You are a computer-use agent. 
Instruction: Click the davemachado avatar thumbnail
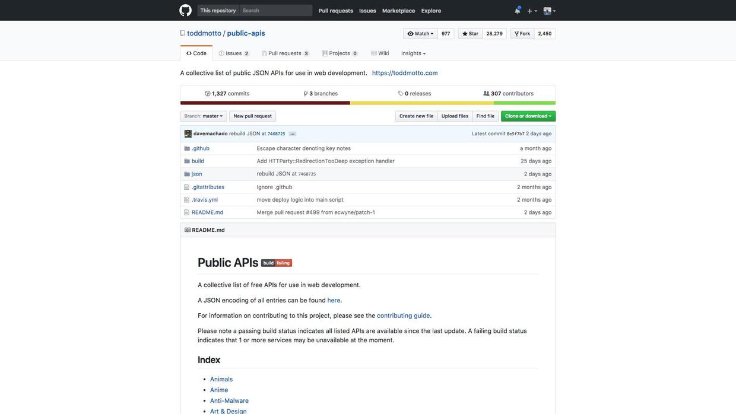(x=188, y=134)
